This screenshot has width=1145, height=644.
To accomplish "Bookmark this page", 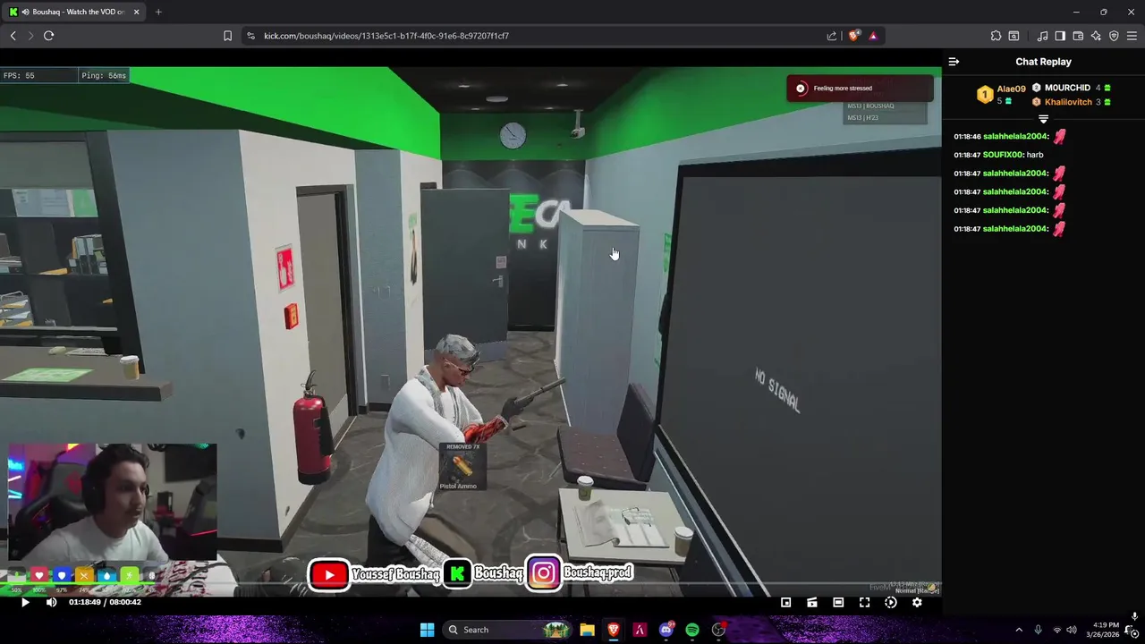I will click(227, 36).
